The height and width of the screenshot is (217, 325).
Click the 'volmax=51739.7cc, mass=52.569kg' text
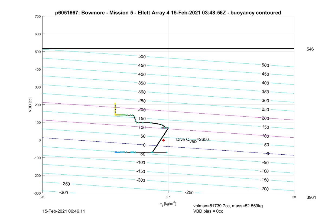[x=228, y=206]
